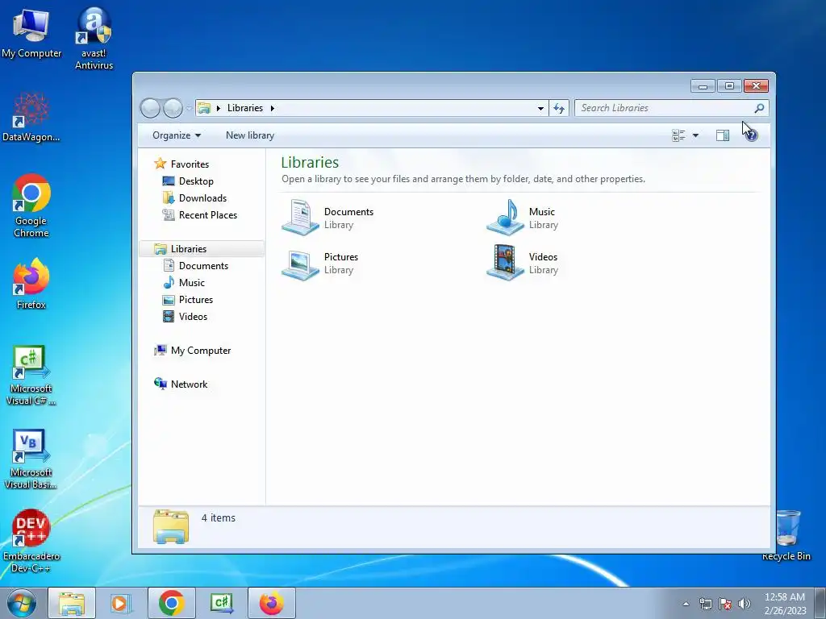This screenshot has height=619, width=826.
Task: Click Show desktop button at taskbar end
Action: (820, 603)
